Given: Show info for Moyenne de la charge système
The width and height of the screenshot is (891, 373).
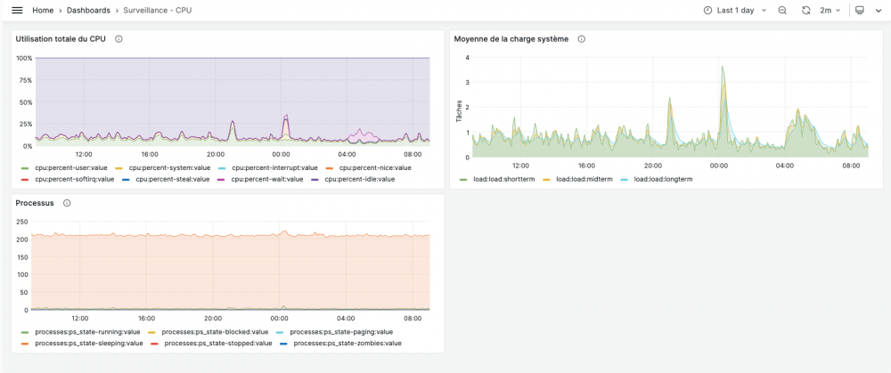Looking at the screenshot, I should coord(582,39).
